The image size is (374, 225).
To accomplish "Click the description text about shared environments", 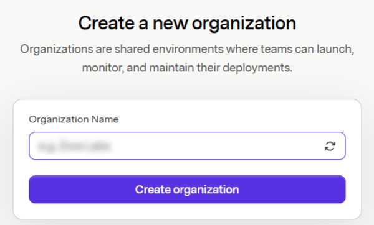I will [187, 58].
